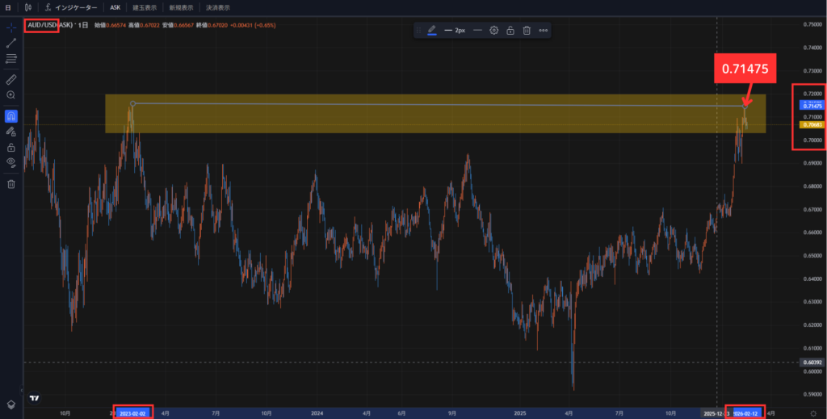Click the ASK price type button
827x419 pixels.
pos(115,7)
